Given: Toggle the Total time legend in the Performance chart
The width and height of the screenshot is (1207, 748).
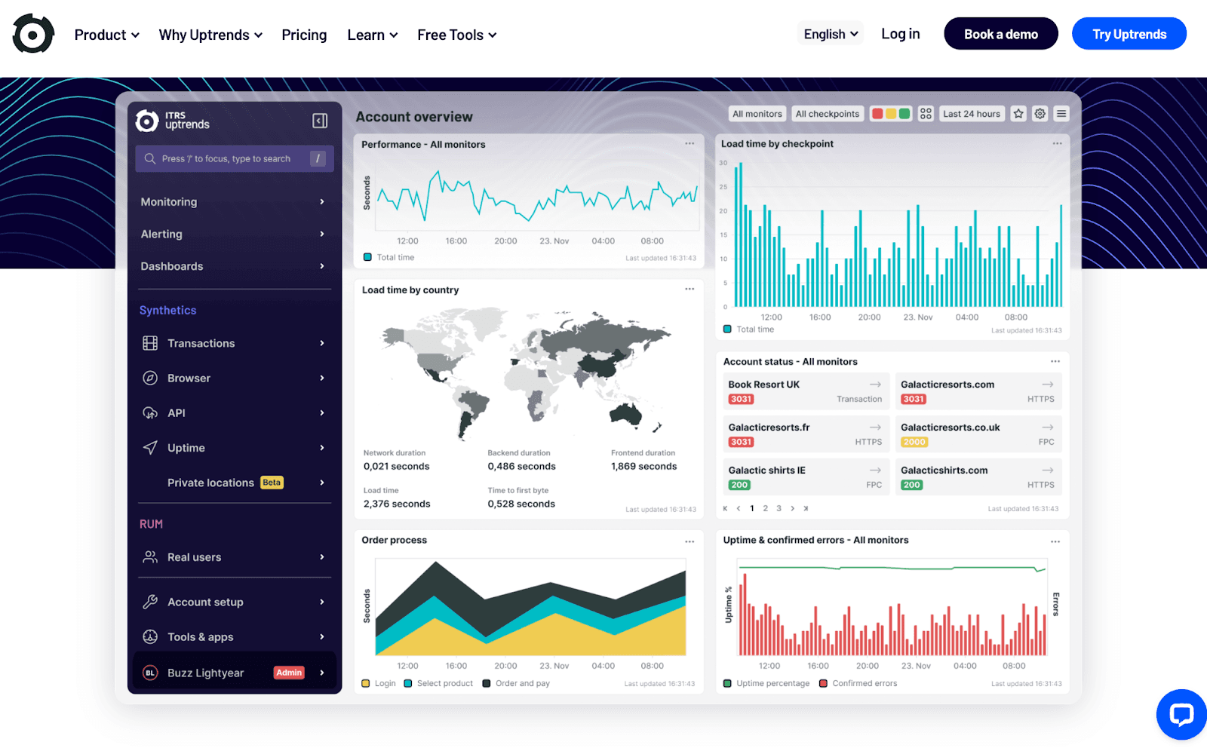Looking at the screenshot, I should [389, 257].
